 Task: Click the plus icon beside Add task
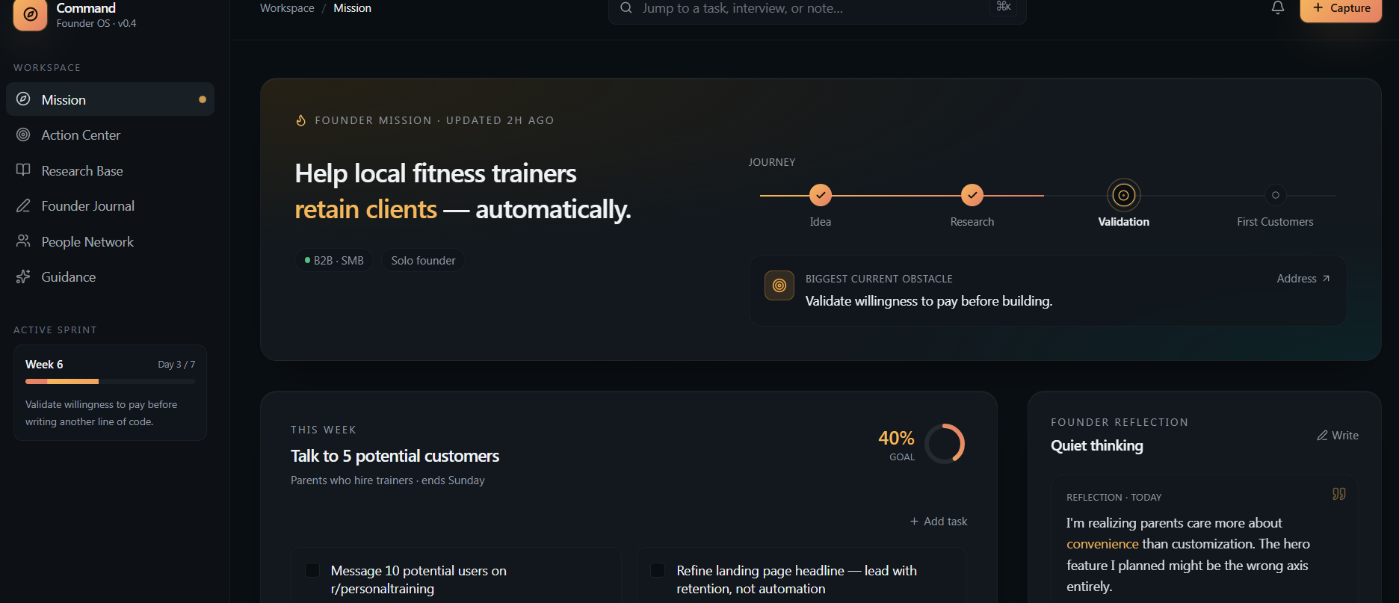click(x=914, y=522)
